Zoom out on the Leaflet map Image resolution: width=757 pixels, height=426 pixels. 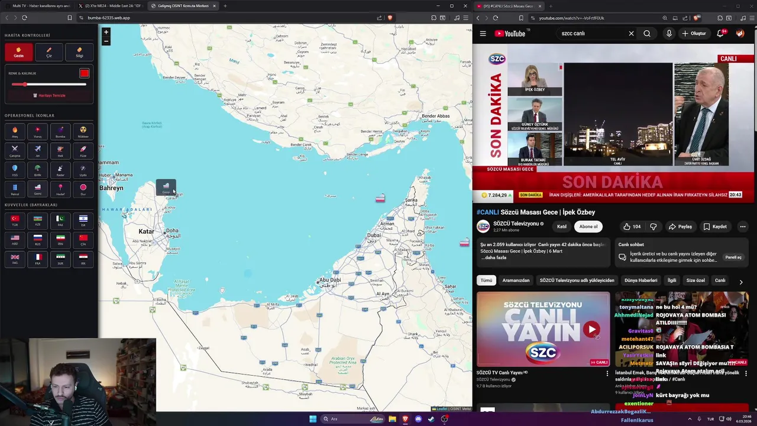point(106,41)
